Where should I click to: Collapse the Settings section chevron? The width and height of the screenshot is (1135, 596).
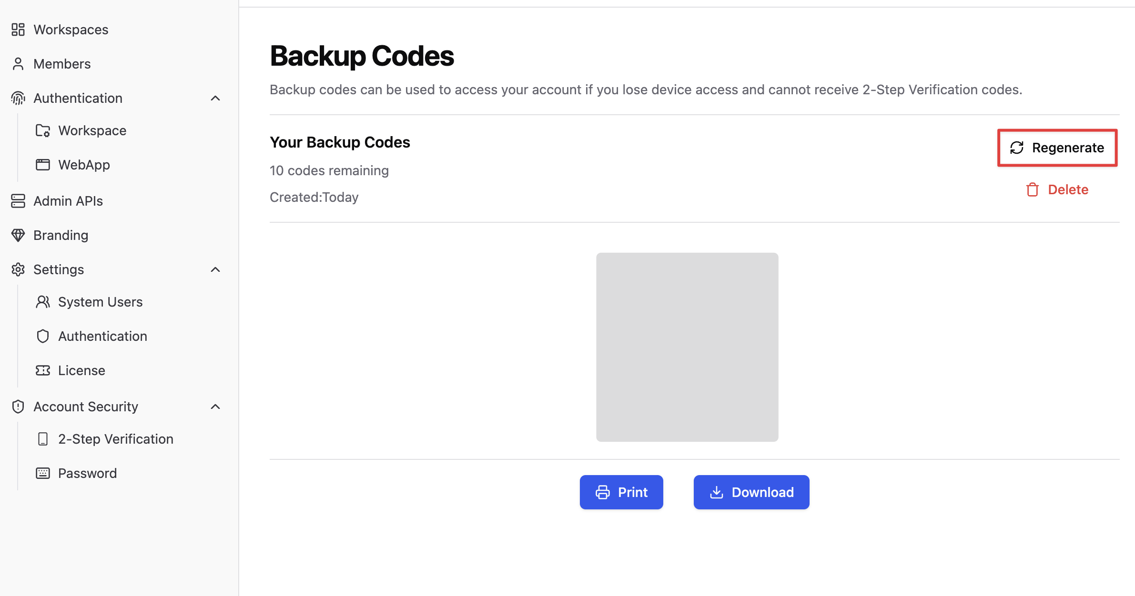(215, 269)
